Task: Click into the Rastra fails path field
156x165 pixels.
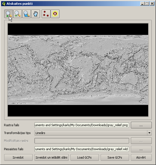Action: [x=82, y=125]
